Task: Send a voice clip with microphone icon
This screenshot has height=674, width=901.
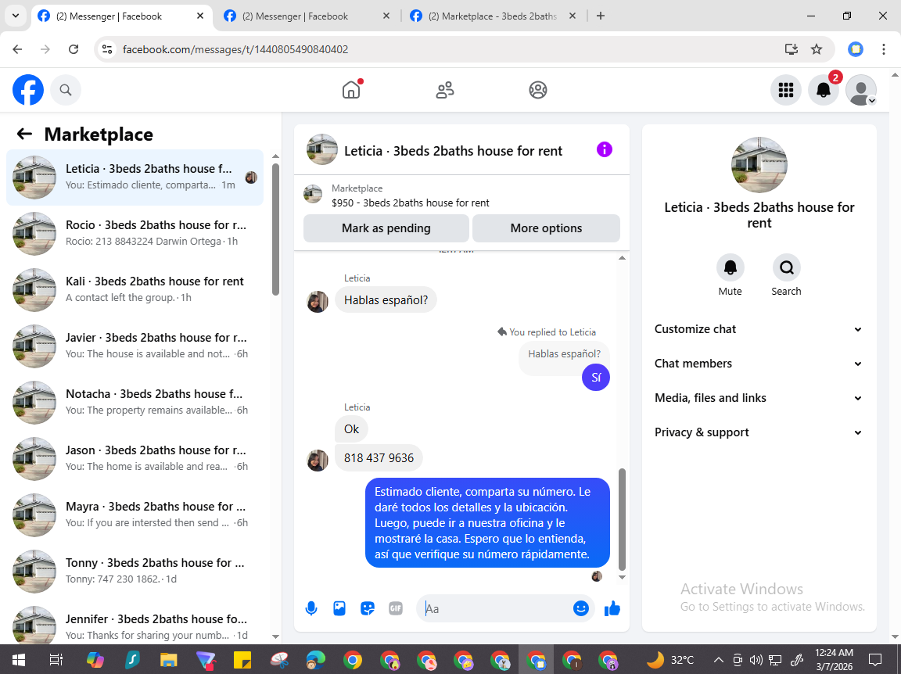Action: pos(311,608)
